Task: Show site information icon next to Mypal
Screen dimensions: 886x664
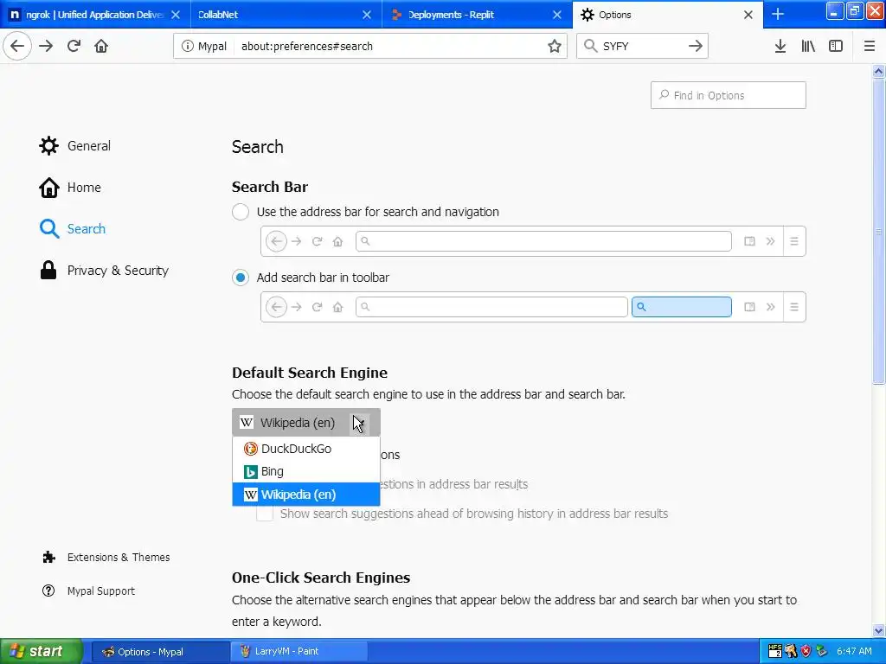Action: point(187,47)
